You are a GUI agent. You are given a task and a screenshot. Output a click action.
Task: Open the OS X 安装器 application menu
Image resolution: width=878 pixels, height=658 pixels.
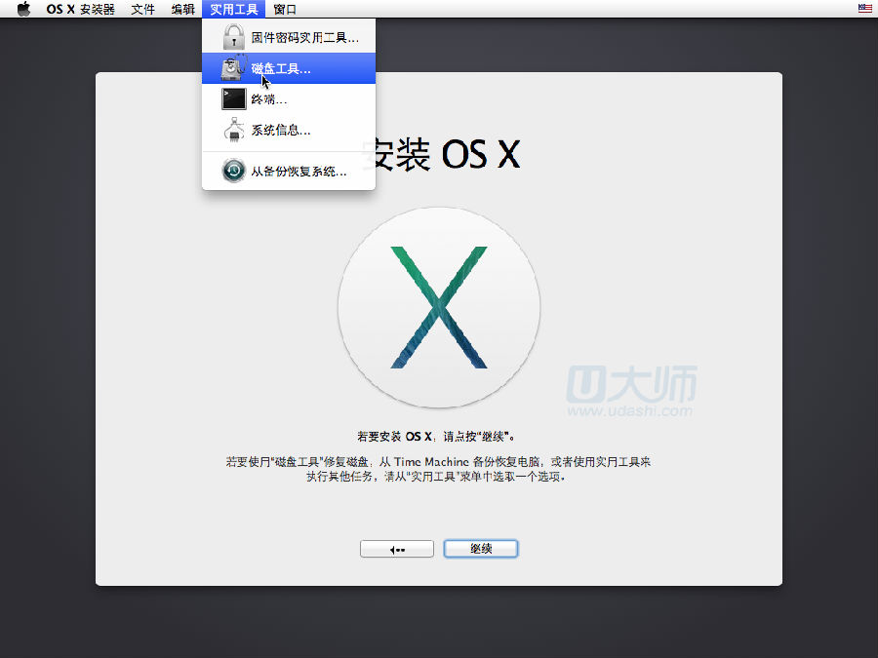(x=80, y=9)
